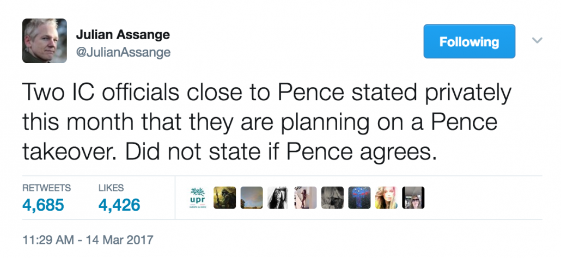Select the blue skull flag avatar
This screenshot has height=258, width=561.
[359, 198]
